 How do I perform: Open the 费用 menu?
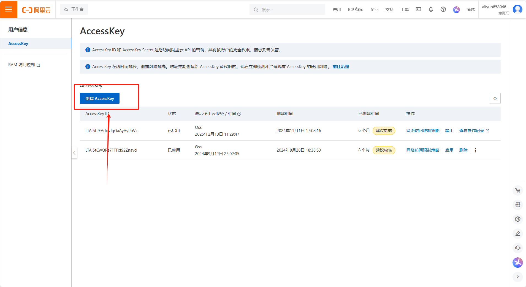coord(337,10)
